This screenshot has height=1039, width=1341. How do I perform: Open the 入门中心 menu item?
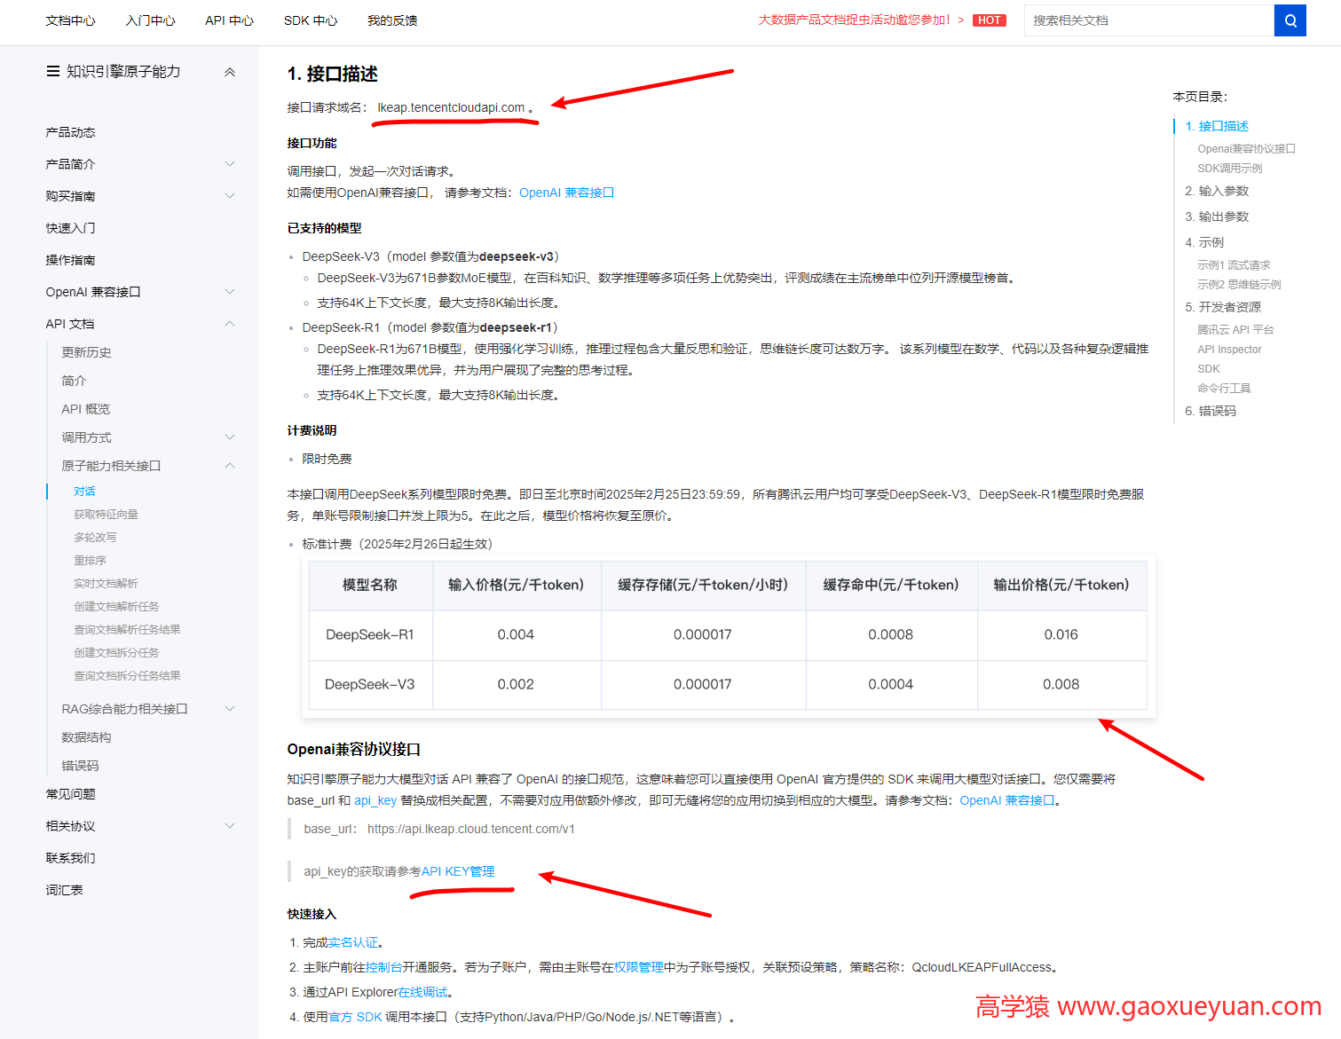[x=149, y=20]
